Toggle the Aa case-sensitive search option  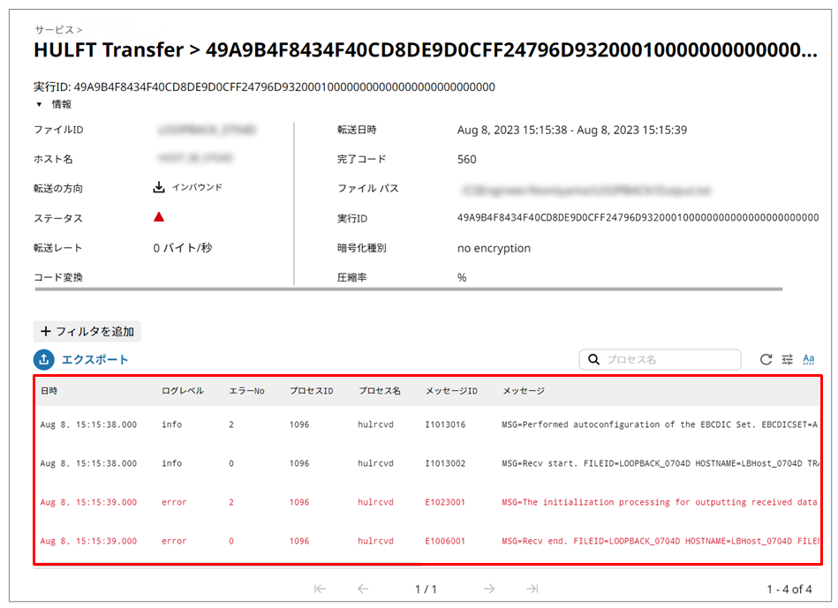pyautogui.click(x=808, y=360)
